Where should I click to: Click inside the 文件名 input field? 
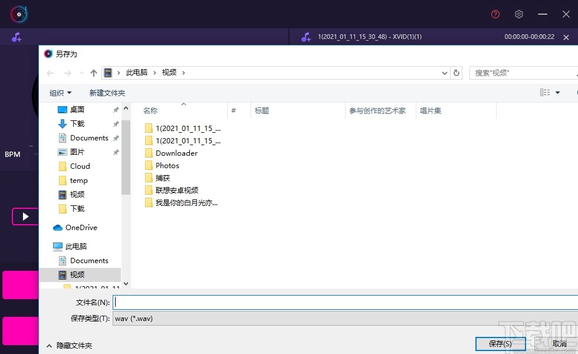coord(295,302)
